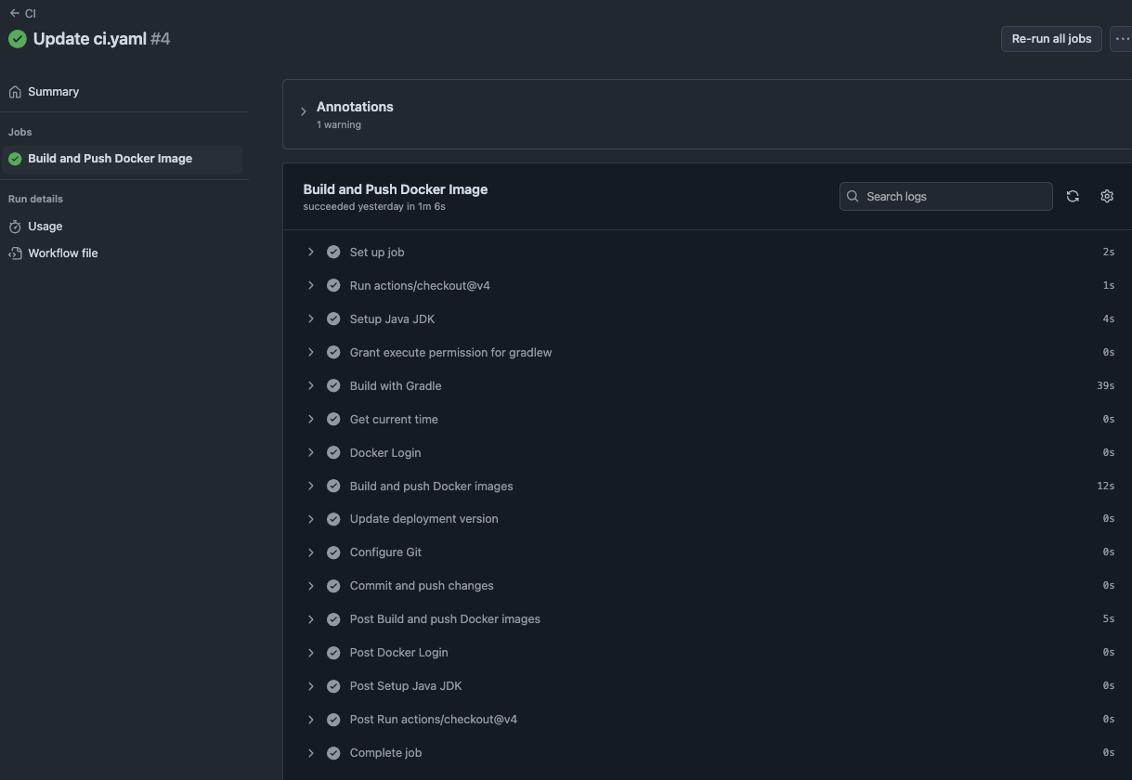
Task: Click the Get current time step label
Action: [394, 419]
